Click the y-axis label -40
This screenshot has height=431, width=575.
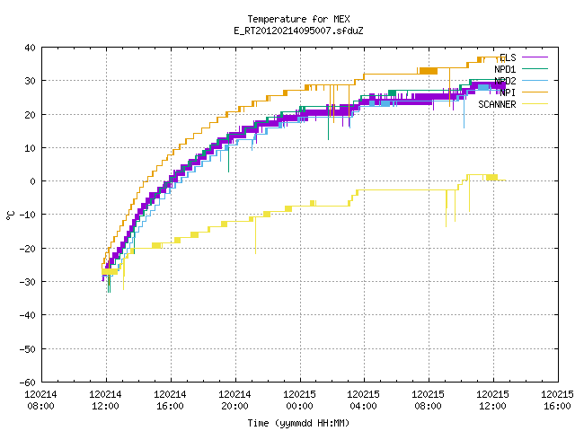click(x=28, y=315)
